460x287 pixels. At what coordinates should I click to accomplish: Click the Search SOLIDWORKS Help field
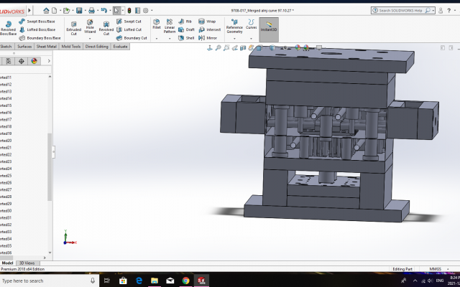[402, 11]
